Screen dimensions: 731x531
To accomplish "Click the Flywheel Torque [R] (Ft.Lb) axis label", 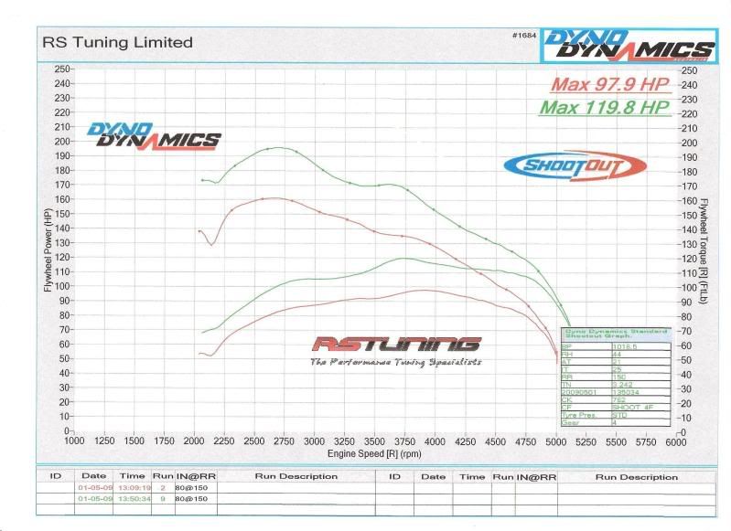I will [x=704, y=251].
